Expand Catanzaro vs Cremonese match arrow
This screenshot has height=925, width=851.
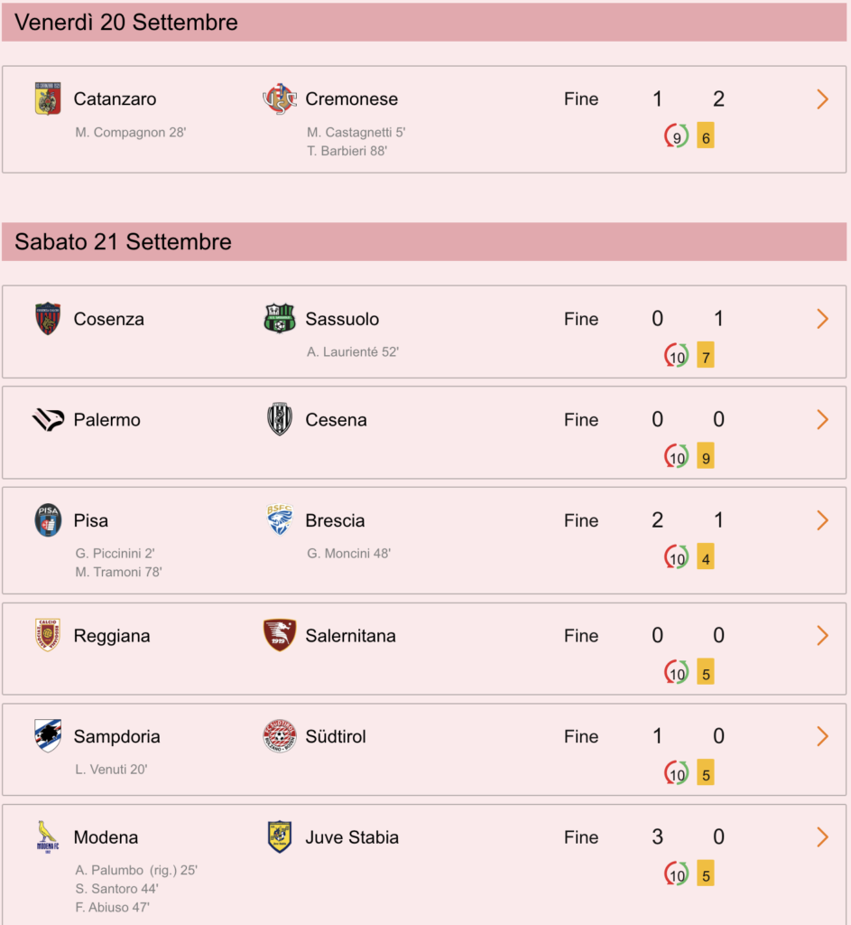(823, 99)
